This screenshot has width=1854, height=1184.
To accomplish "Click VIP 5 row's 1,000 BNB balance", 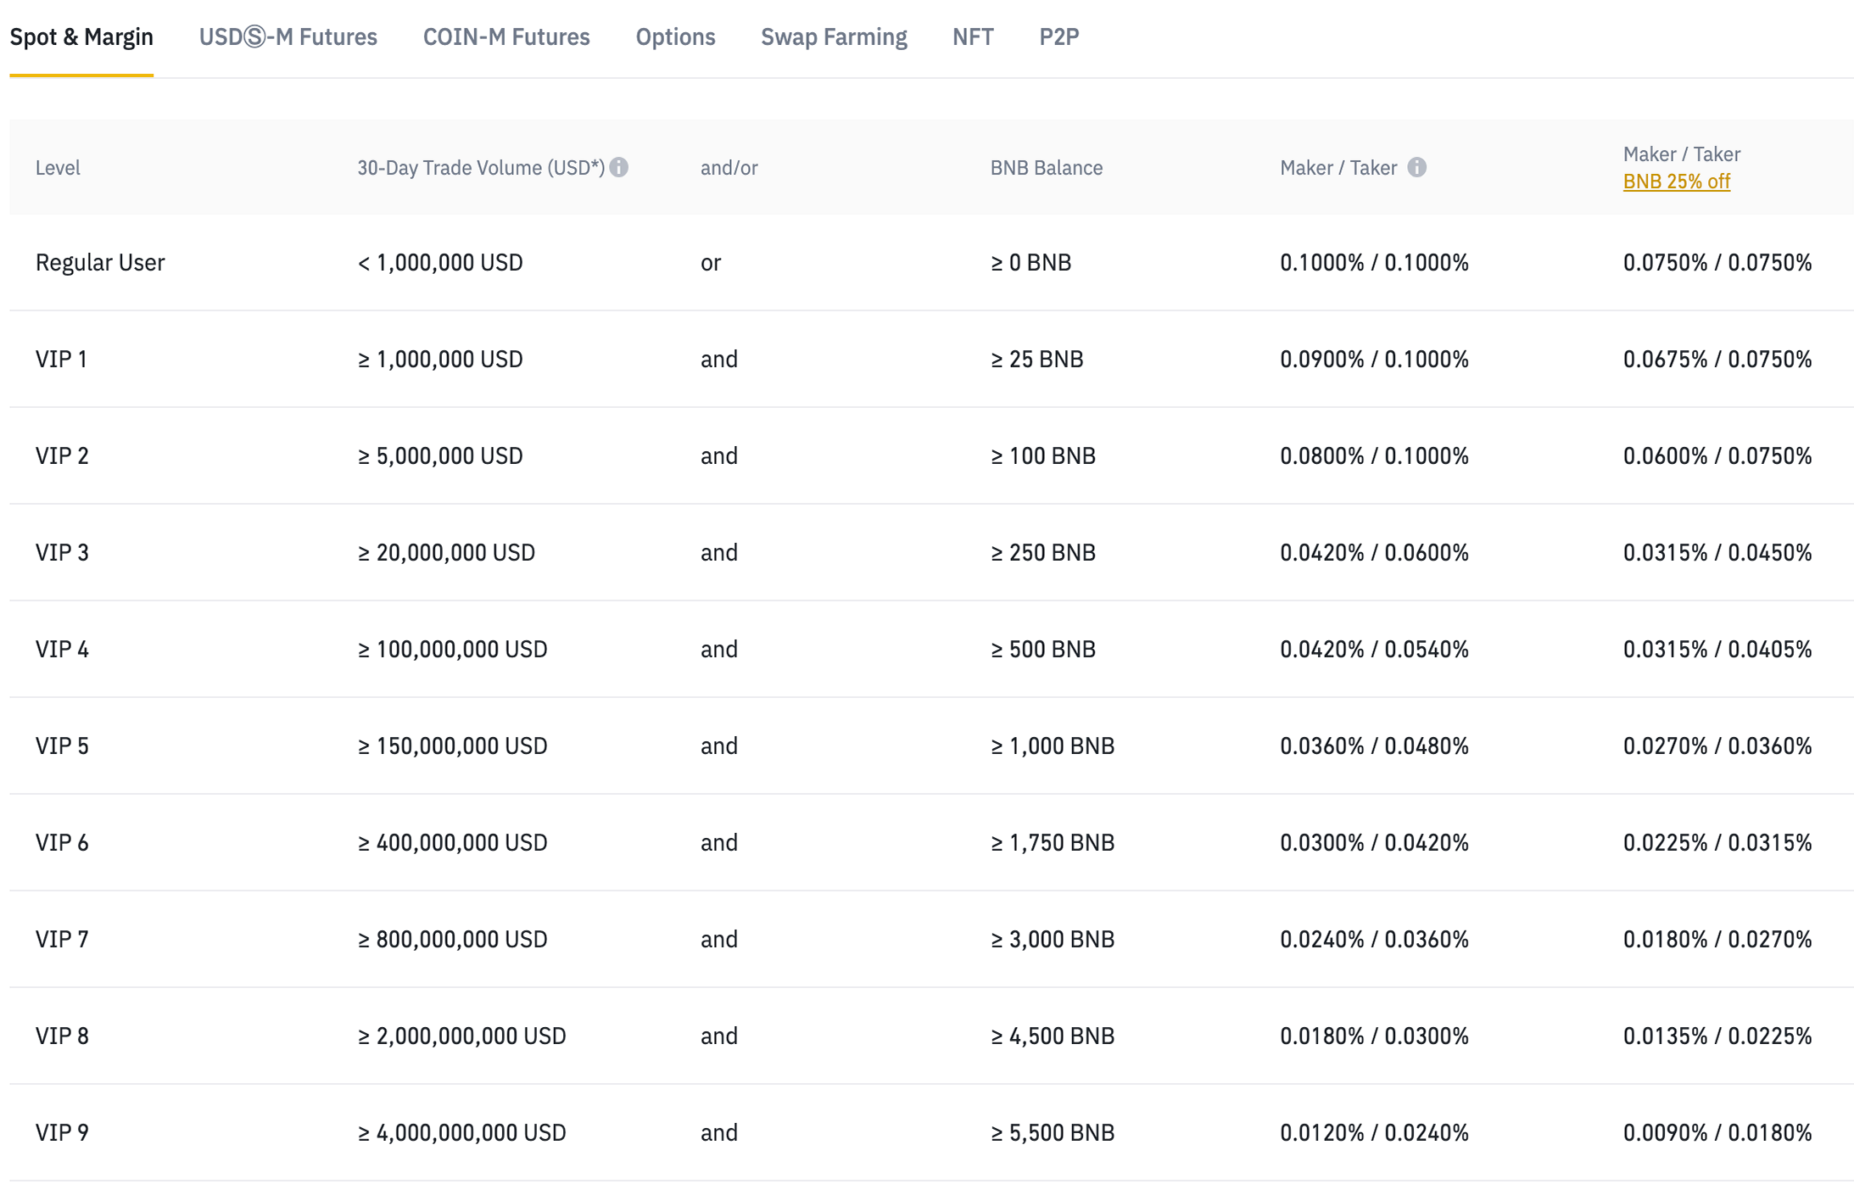I will [x=1052, y=746].
